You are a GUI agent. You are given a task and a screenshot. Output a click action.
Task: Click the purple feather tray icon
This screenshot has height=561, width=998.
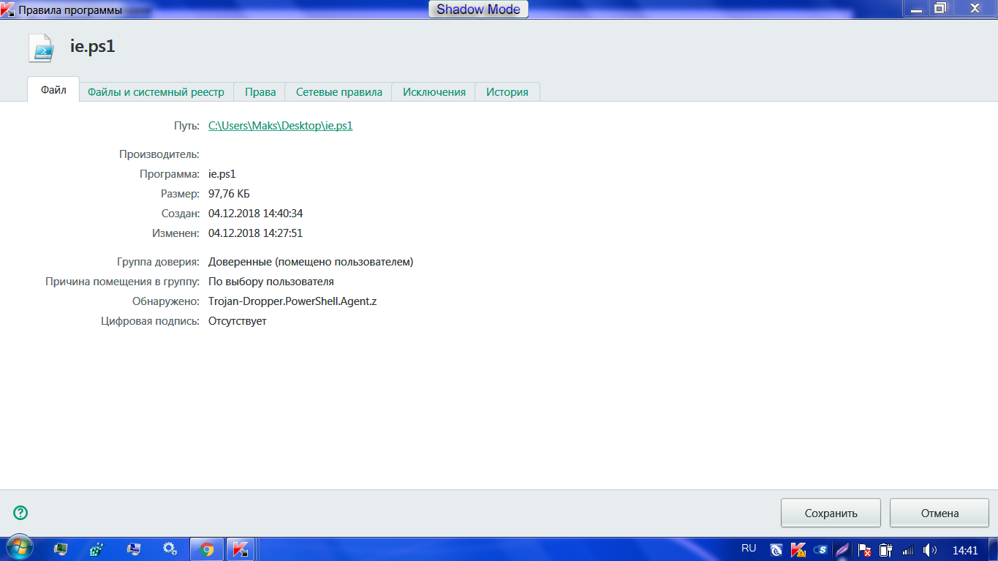(842, 549)
